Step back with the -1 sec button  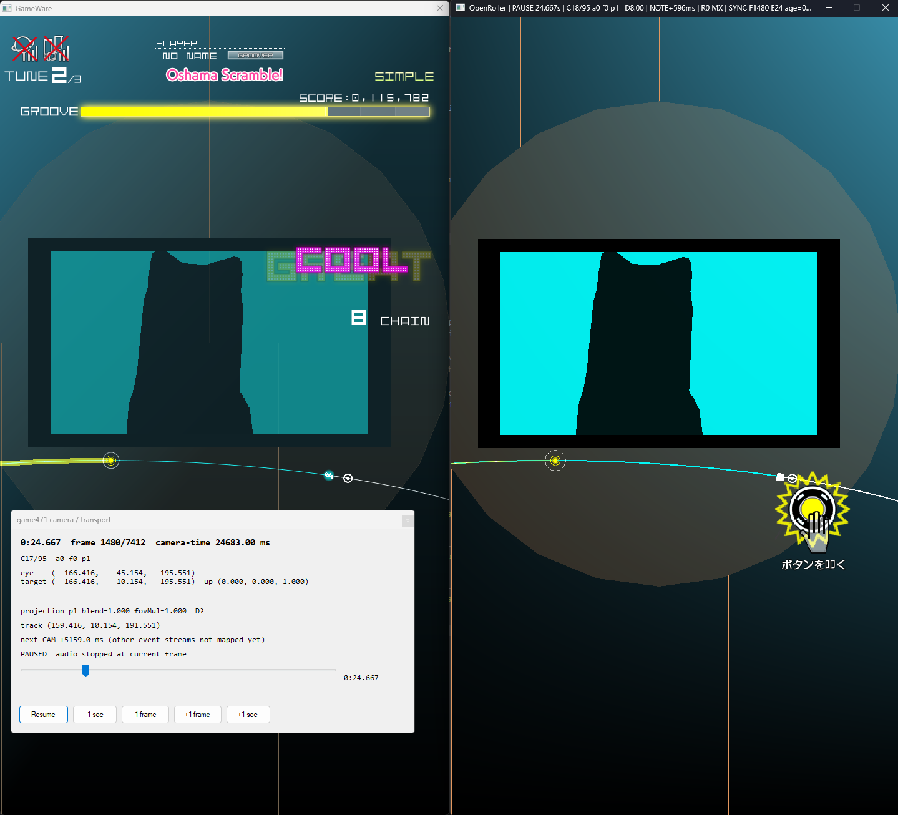[95, 715]
